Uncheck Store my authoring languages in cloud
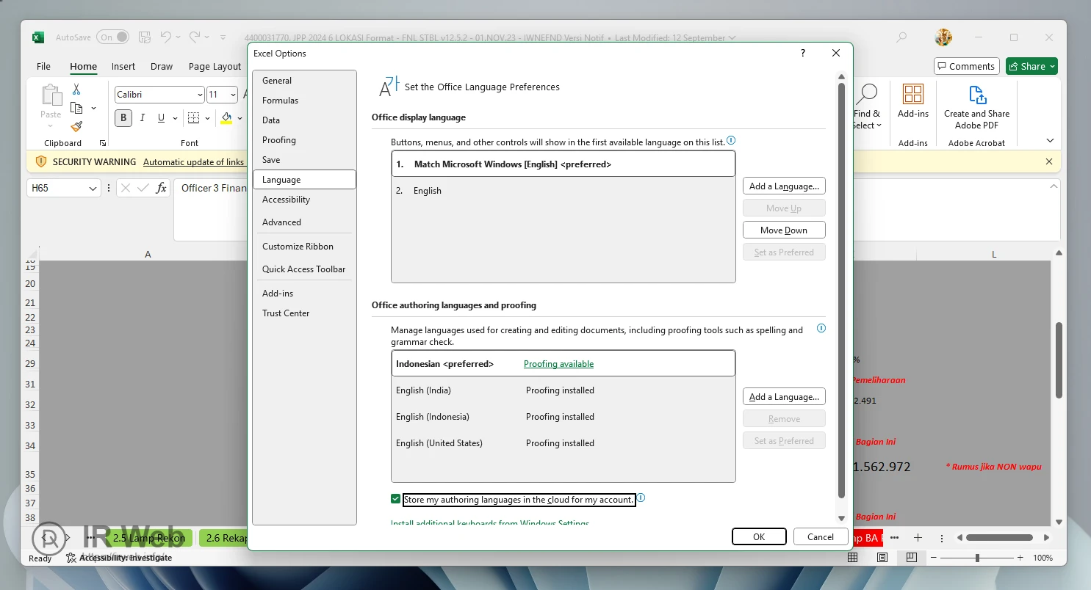The width and height of the screenshot is (1091, 590). click(396, 500)
